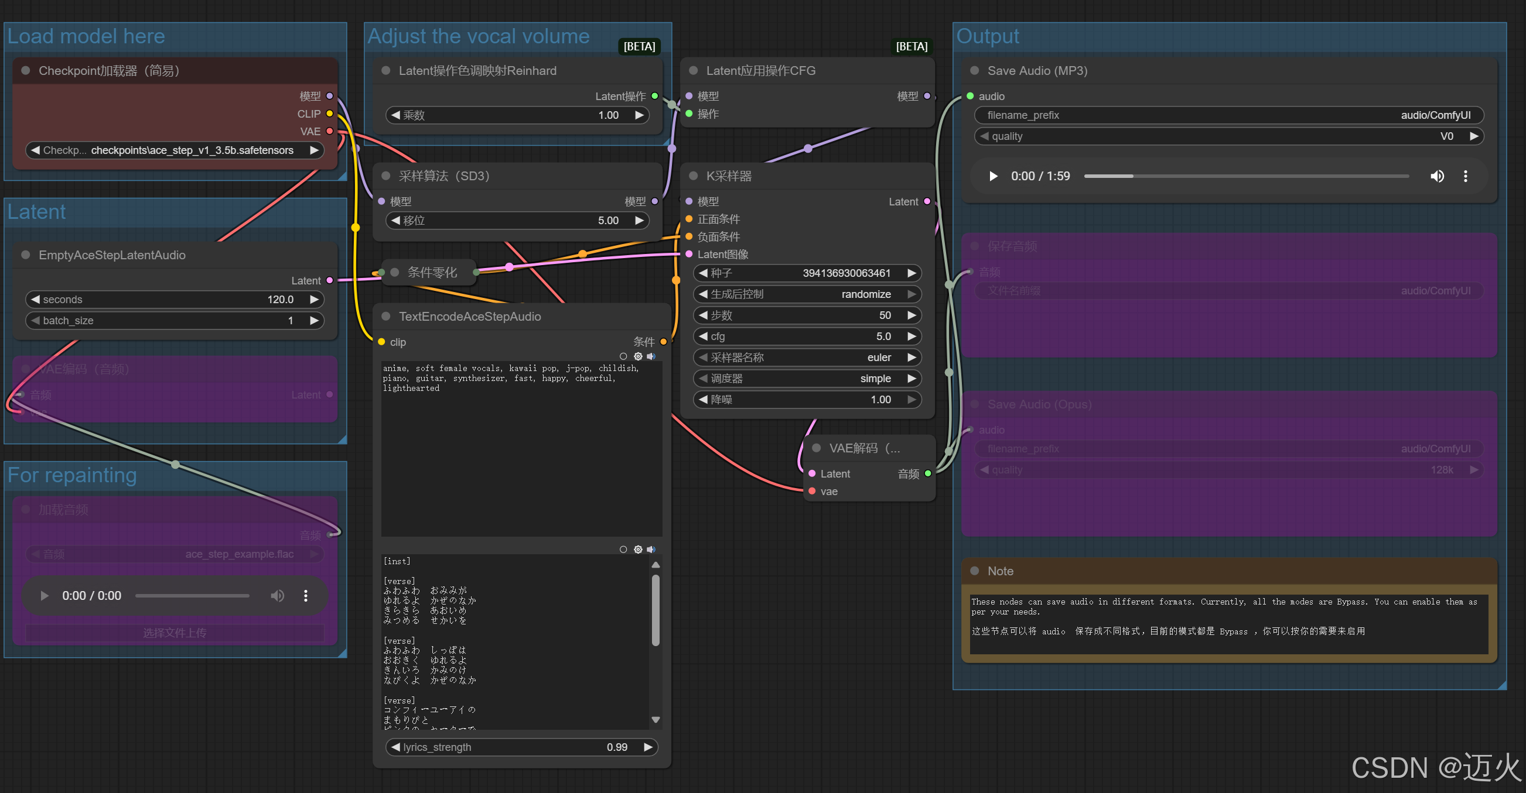1526x793 pixels.
Task: Decrease cfg value with left arrow
Action: tap(703, 336)
